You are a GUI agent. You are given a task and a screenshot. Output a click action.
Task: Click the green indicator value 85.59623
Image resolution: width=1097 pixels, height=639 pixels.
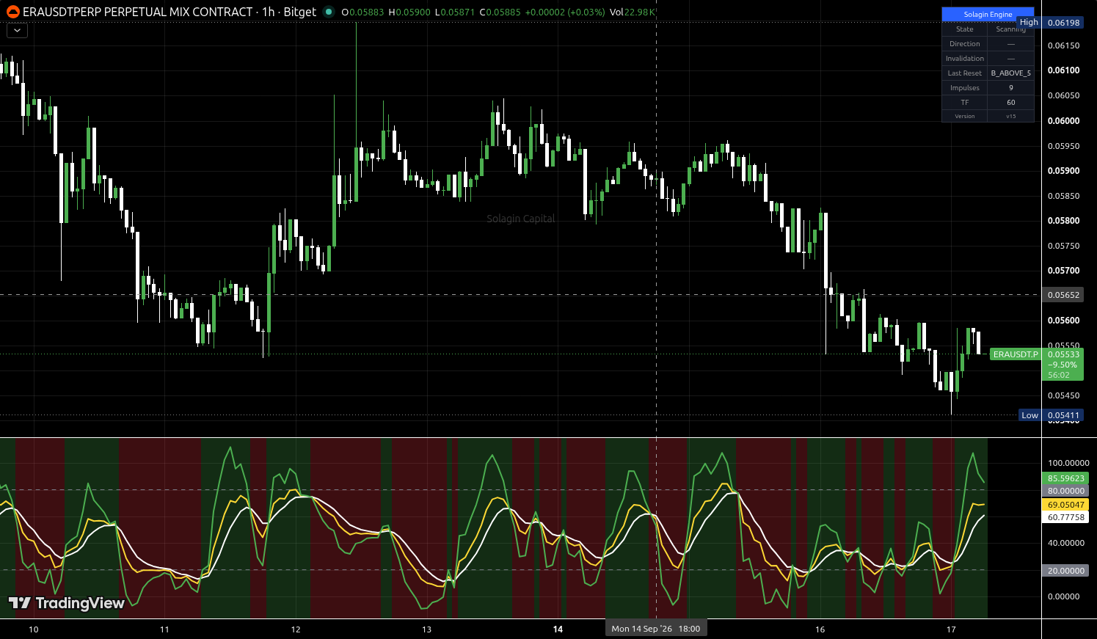[1065, 478]
